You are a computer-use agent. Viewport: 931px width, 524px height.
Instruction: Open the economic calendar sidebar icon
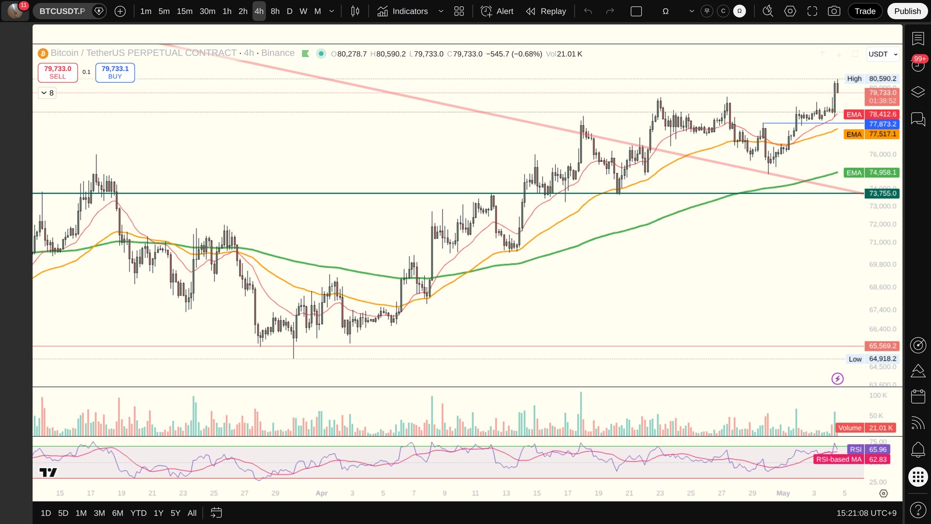click(918, 396)
